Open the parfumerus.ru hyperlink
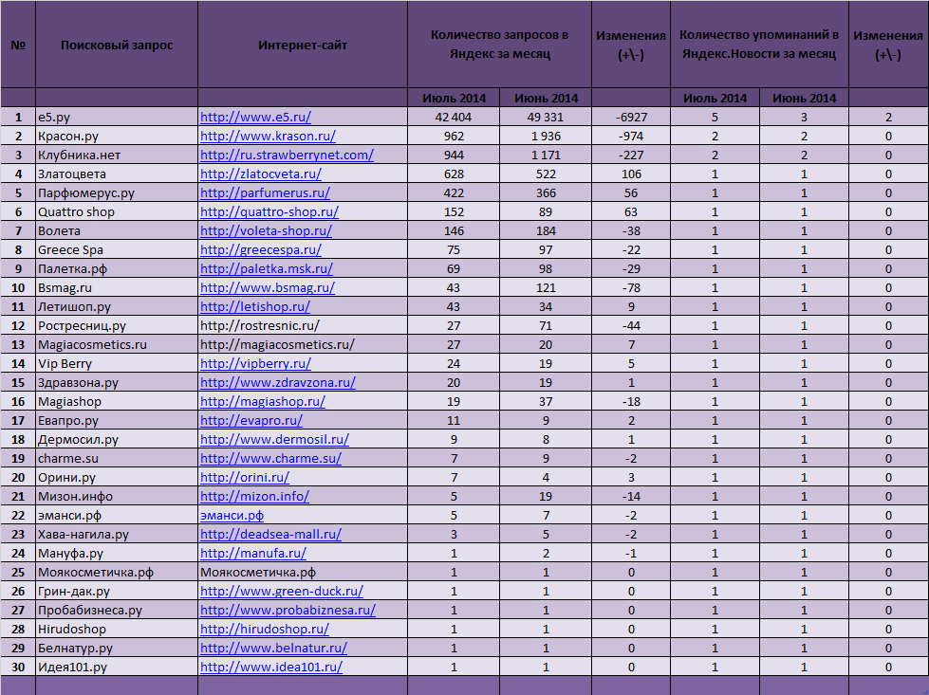 pos(265,193)
